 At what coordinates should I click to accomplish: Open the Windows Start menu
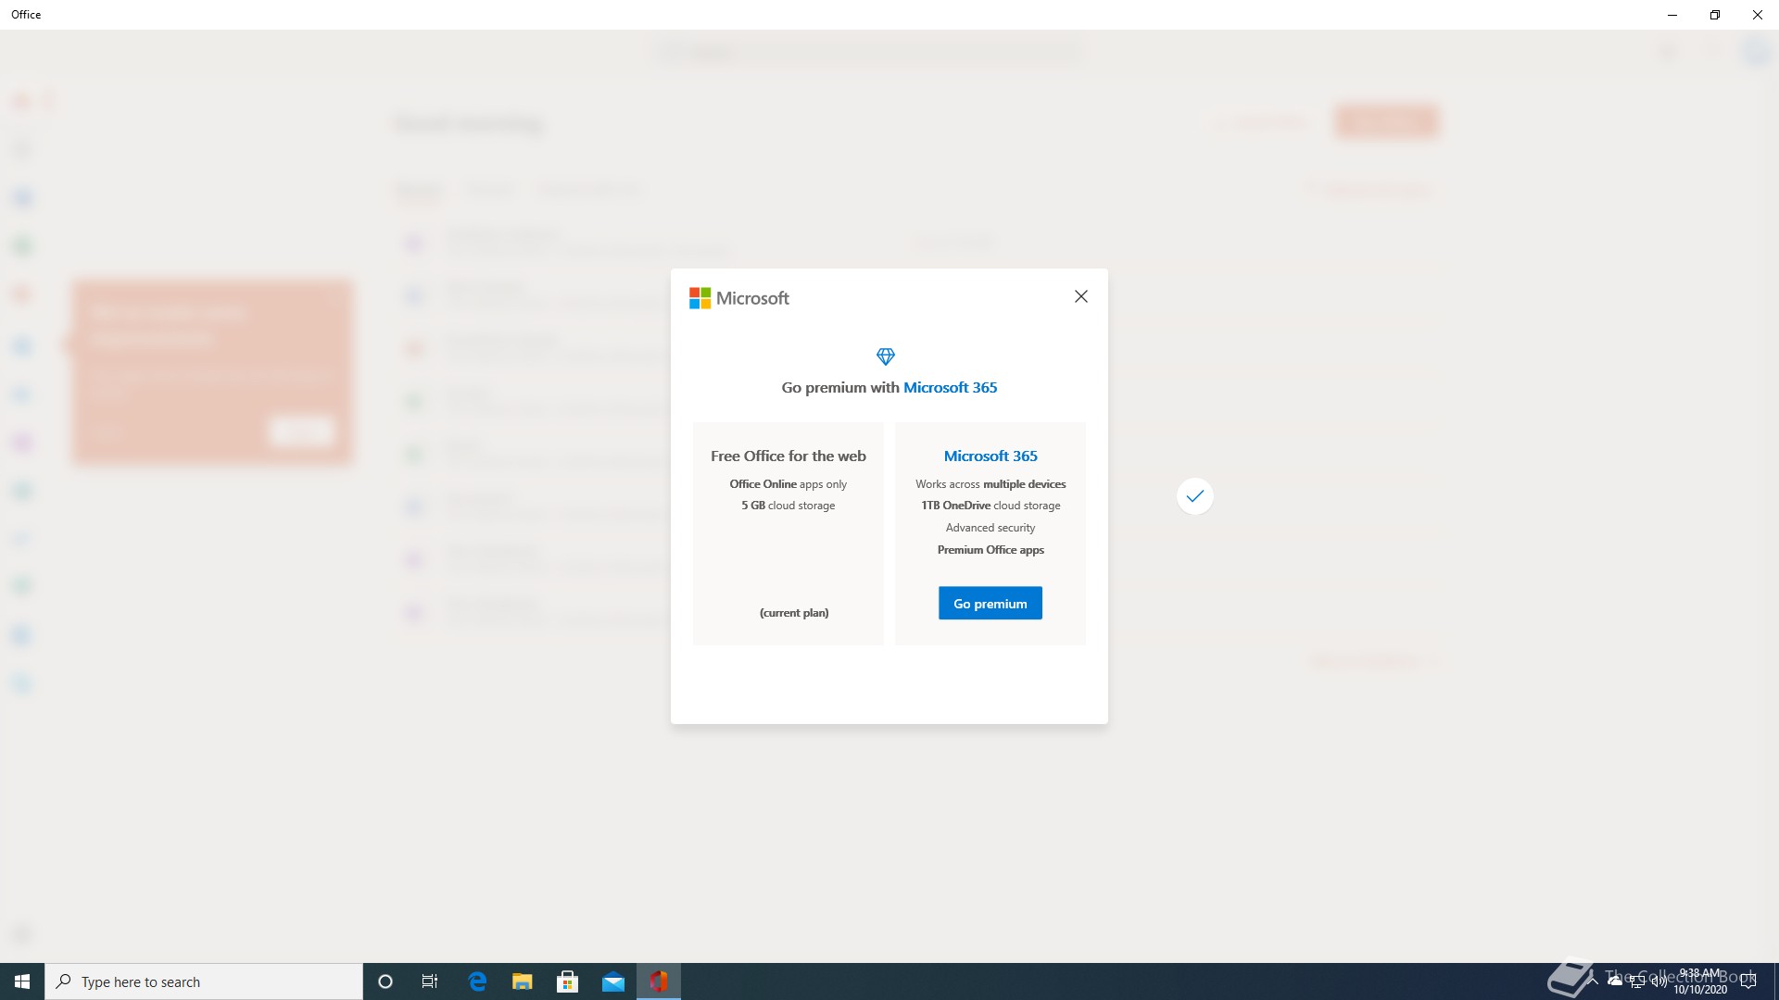[22, 981]
